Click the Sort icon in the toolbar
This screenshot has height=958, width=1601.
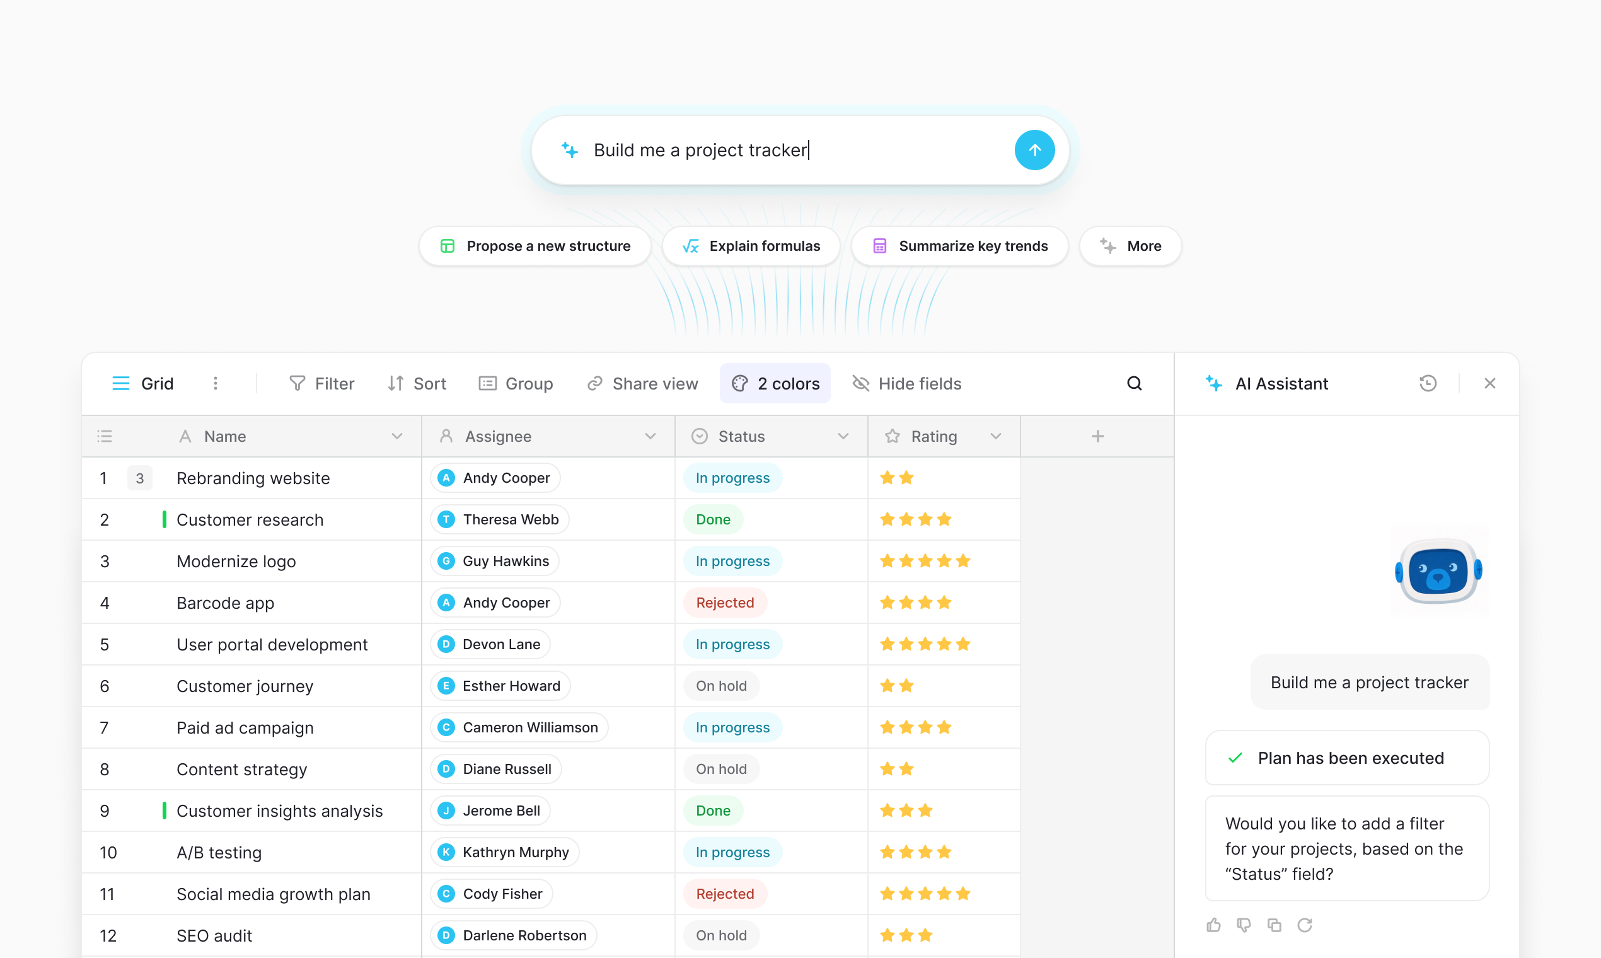pos(396,383)
